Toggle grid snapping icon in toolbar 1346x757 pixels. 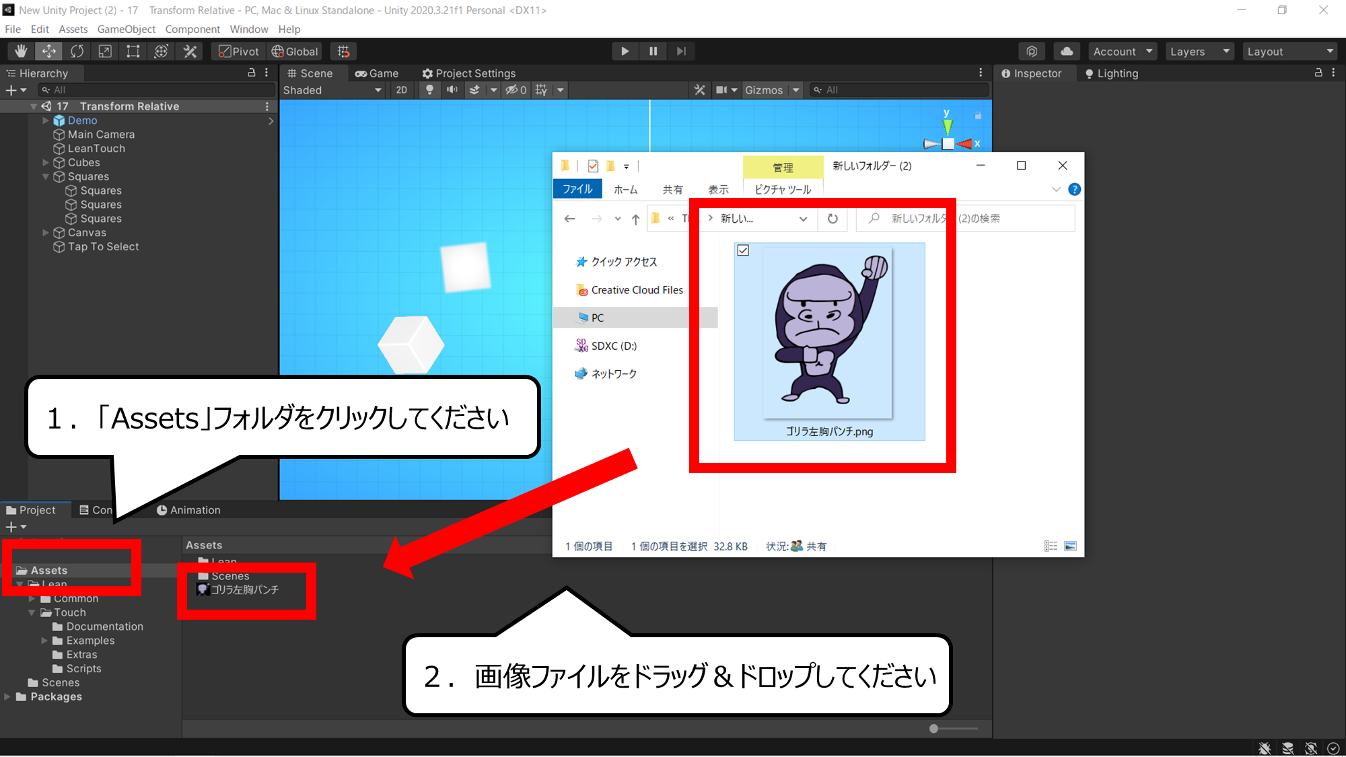(x=343, y=51)
